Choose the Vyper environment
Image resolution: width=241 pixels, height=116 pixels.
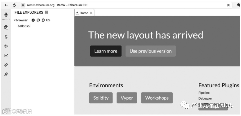(127, 98)
